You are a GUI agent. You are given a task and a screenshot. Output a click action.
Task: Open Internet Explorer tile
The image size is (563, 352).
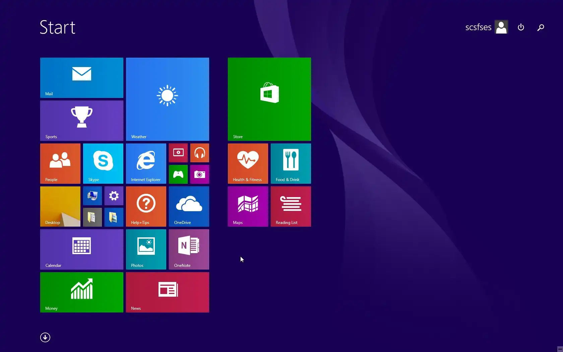pos(146,164)
